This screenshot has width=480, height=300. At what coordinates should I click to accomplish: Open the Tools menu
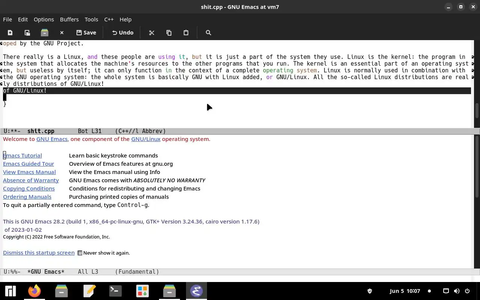91,19
